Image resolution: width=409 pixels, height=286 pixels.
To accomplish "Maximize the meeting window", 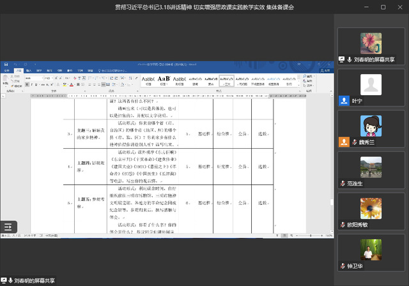I will pos(383,7).
